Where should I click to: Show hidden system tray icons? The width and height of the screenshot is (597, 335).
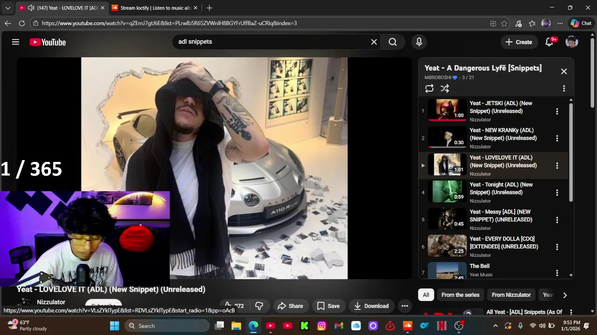[495, 326]
